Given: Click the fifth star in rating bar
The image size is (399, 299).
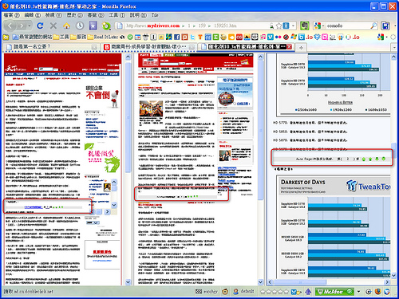Looking at the screenshot, I should pyautogui.click(x=286, y=292).
